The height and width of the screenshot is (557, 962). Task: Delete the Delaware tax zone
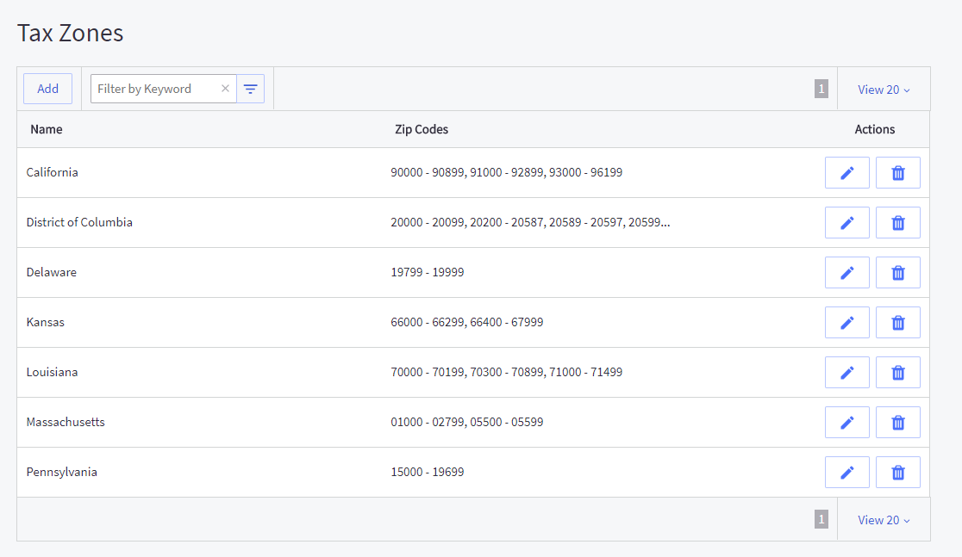(897, 273)
